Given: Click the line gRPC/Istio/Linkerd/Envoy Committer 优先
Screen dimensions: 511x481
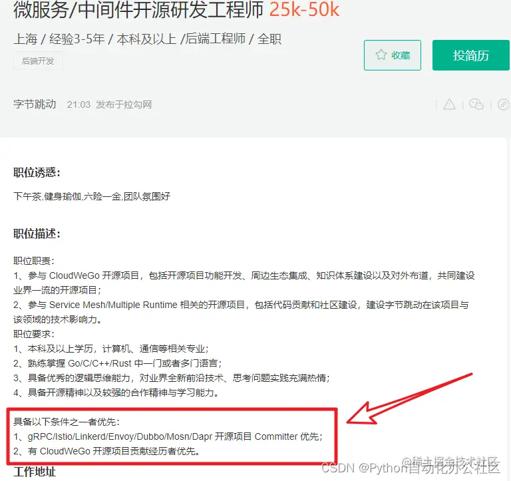Looking at the screenshot, I should (x=168, y=436).
